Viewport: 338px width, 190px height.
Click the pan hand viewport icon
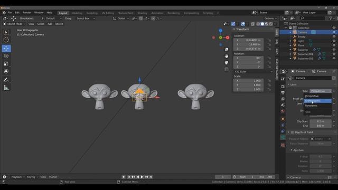[227, 56]
